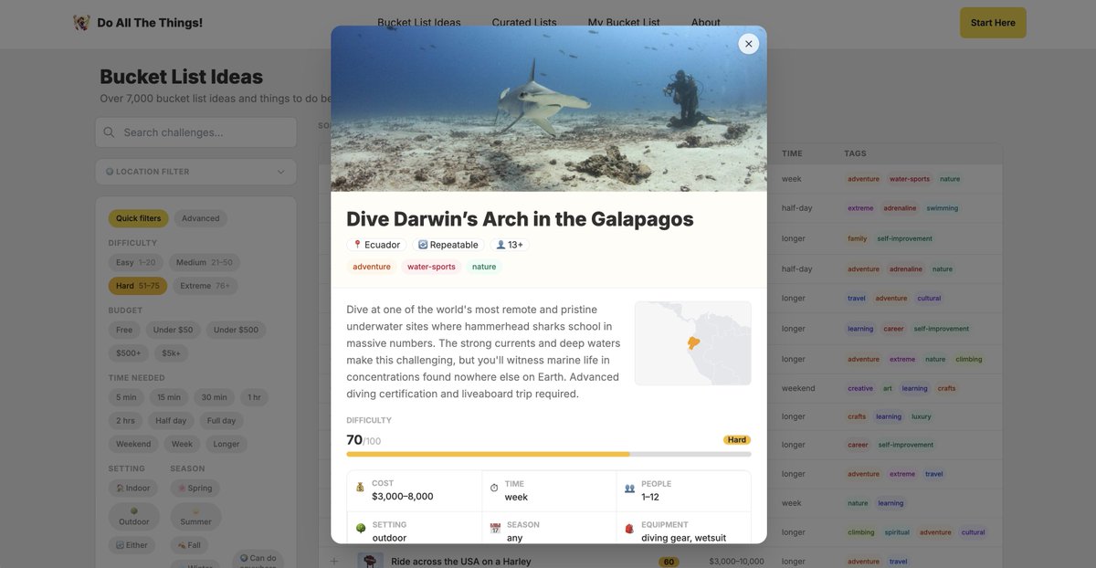Screen dimensions: 1096x568
Task: Click the tree Setting icon
Action: pos(360,528)
